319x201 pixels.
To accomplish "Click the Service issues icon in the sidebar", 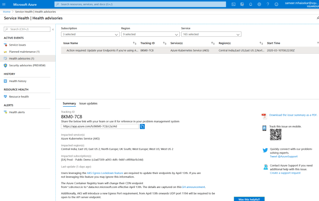I will click(x=6, y=45).
